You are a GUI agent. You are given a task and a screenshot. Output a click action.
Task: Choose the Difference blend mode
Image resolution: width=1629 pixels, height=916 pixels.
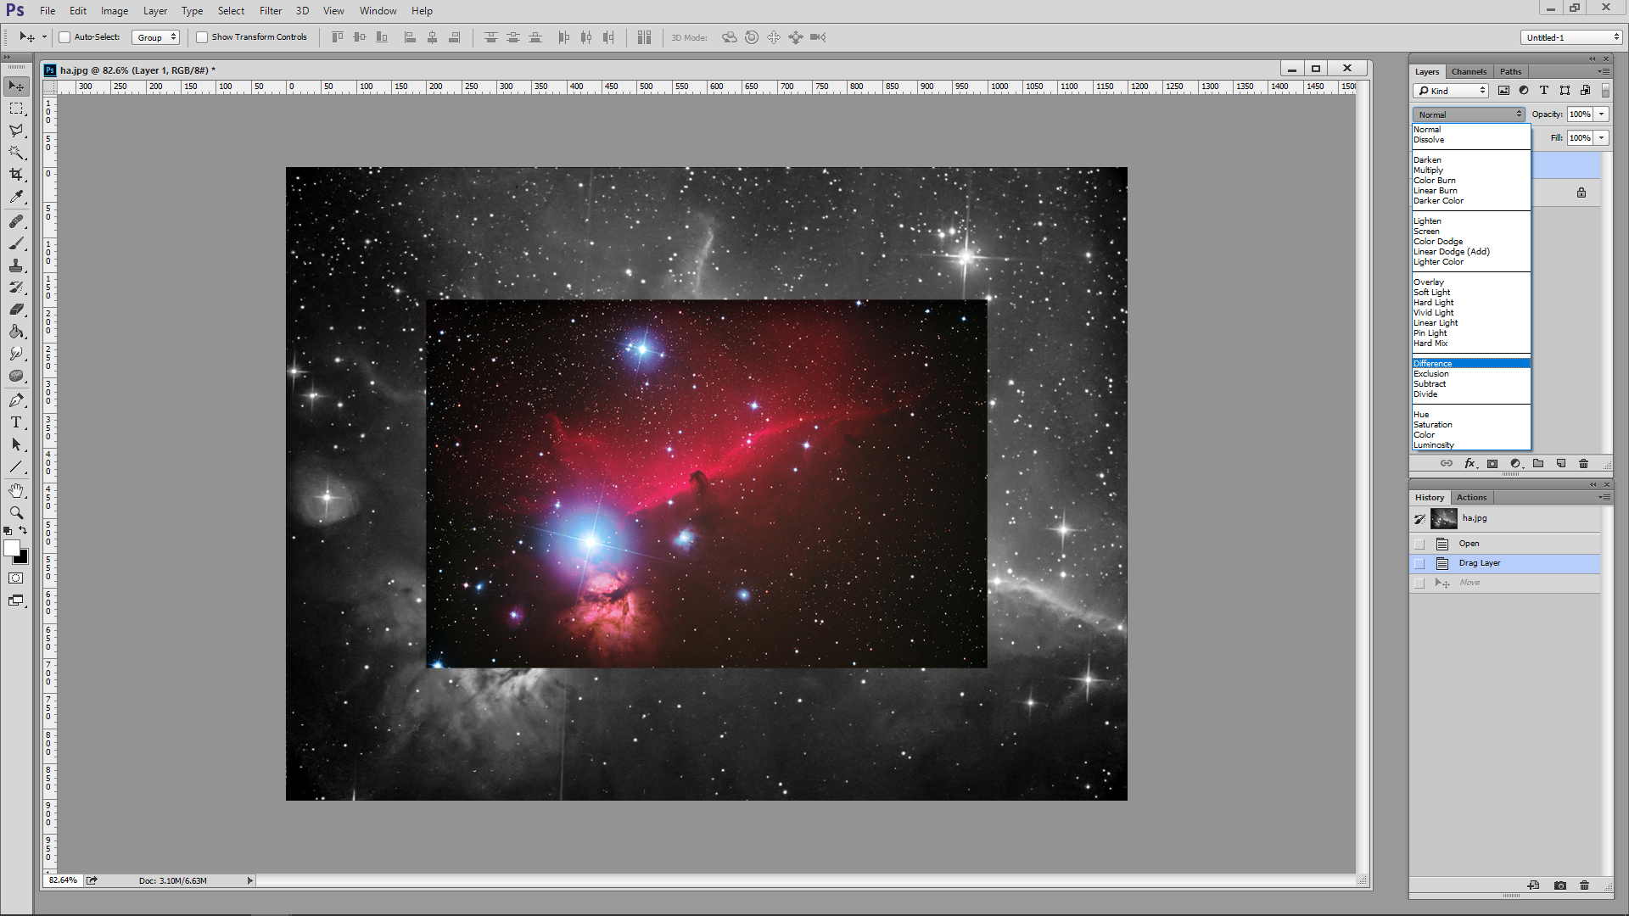pyautogui.click(x=1470, y=364)
